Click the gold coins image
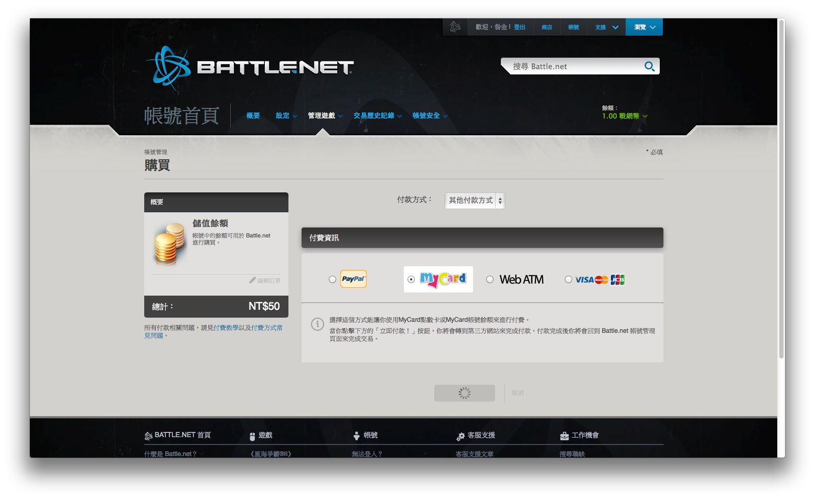Image resolution: width=815 pixels, height=499 pixels. [169, 244]
